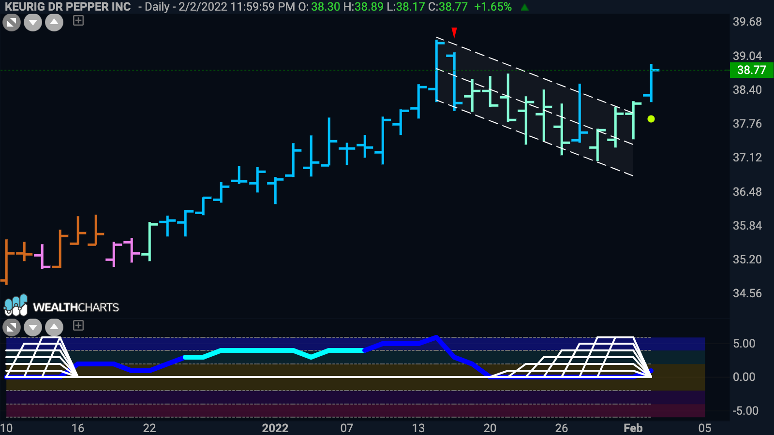
Task: Click the -5.00 indicator axis label
Action: click(745, 410)
